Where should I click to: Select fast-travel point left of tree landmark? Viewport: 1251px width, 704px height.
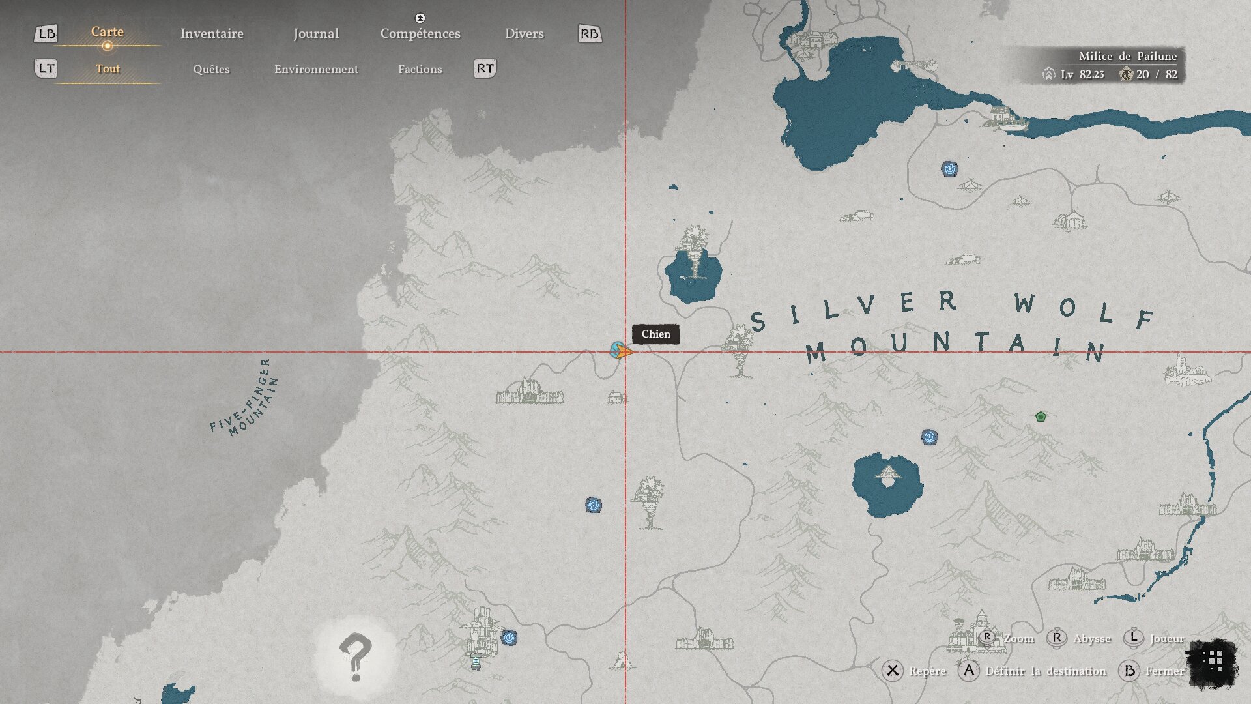(593, 505)
